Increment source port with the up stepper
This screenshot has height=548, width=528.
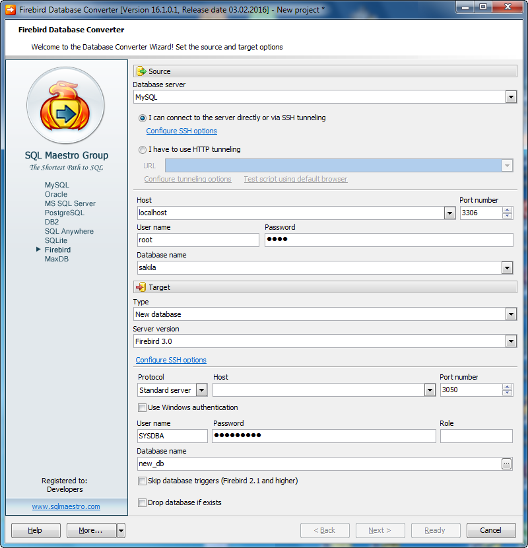(506, 209)
